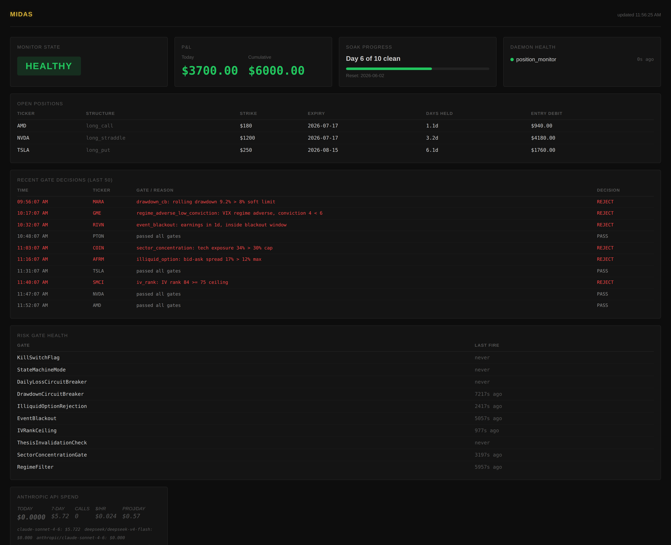Screen dimensions: 671x545
Task: Click the 6.1d days held value
Action: click(x=432, y=150)
